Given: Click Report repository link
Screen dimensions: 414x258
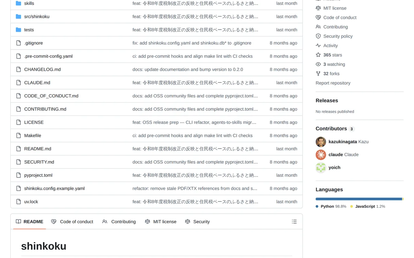Looking at the screenshot, I should coord(333,83).
